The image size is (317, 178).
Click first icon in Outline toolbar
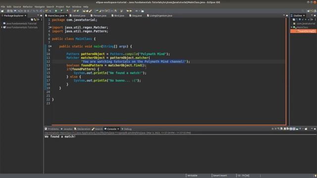[x=294, y=20]
